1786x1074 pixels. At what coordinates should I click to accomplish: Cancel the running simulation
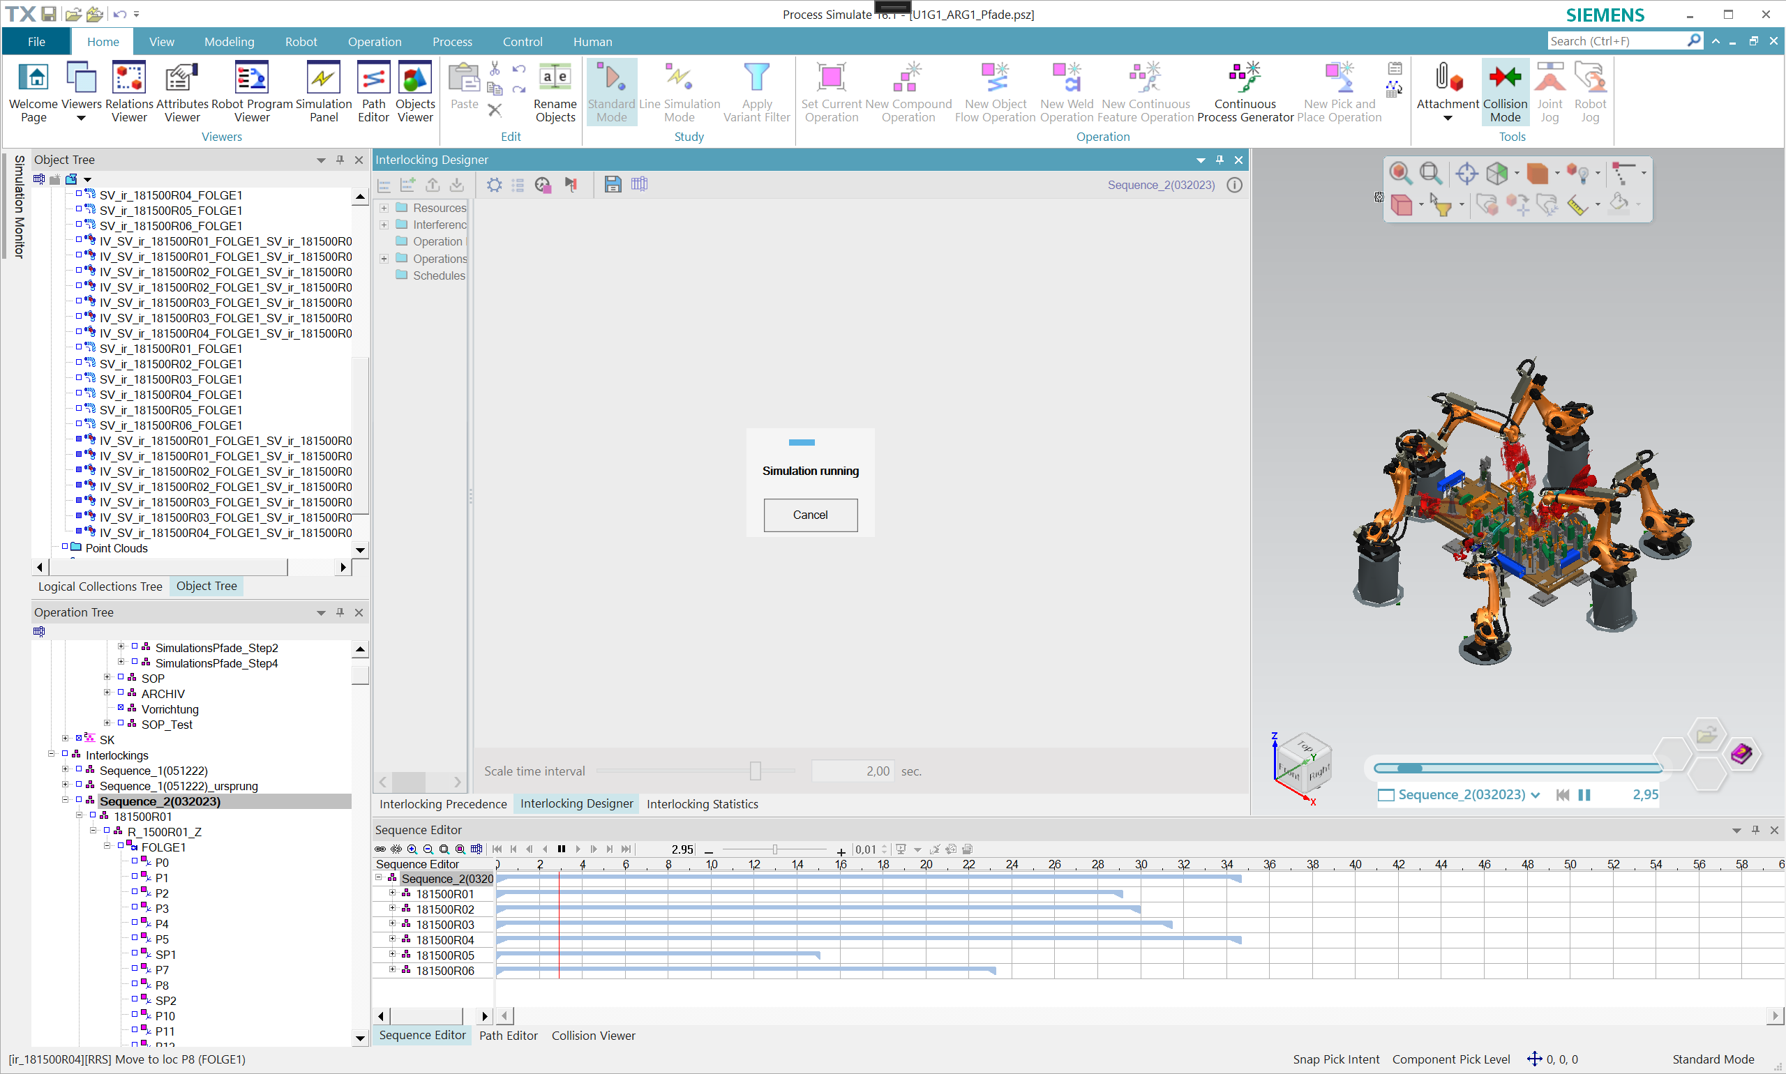[810, 515]
